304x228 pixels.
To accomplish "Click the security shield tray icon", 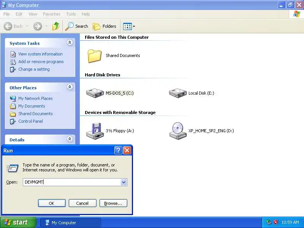I will [275, 222].
